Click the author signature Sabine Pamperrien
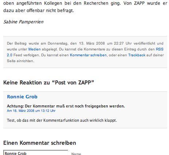The width and height of the screenshot is (169, 155). [23, 22]
